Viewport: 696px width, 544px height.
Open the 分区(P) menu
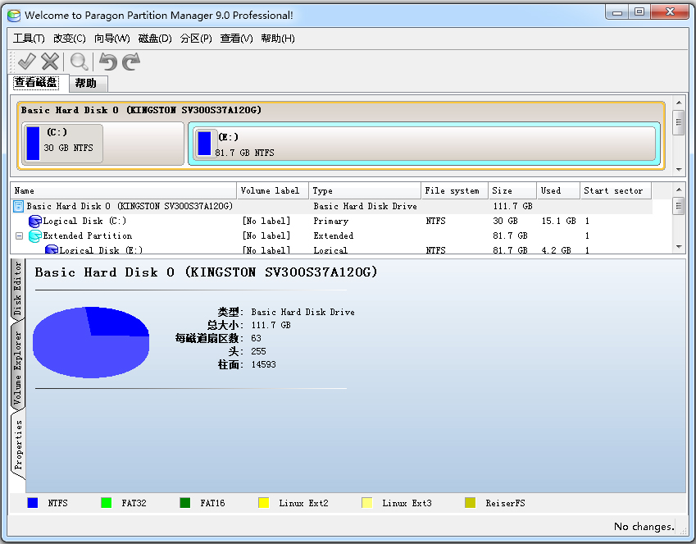[x=196, y=39]
